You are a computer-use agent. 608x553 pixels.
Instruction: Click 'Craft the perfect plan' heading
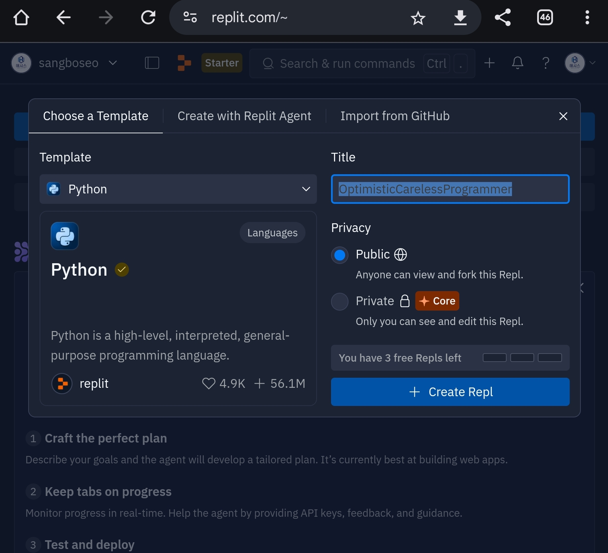[x=106, y=438]
